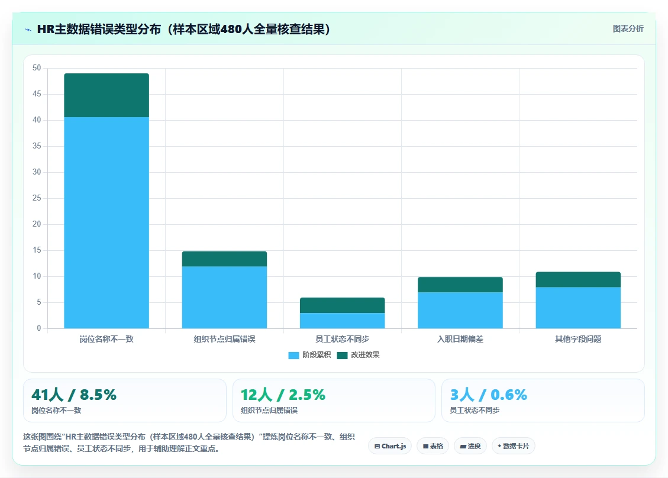Click the y-axis value 15
Screen dimensions: 668x478
37,250
